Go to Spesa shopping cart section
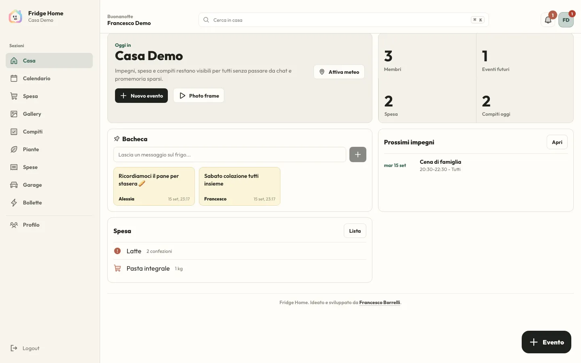The height and width of the screenshot is (363, 581). click(x=49, y=96)
